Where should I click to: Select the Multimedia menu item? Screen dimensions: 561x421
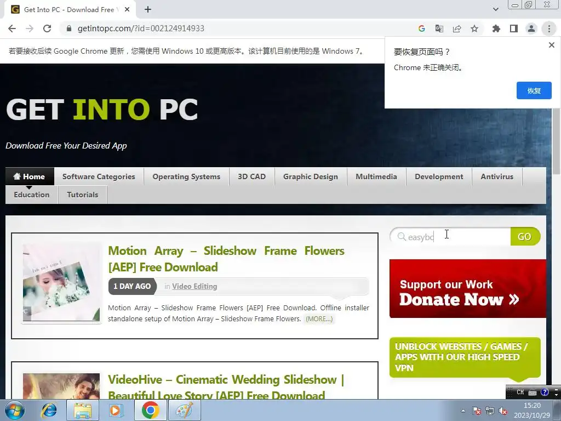(376, 177)
